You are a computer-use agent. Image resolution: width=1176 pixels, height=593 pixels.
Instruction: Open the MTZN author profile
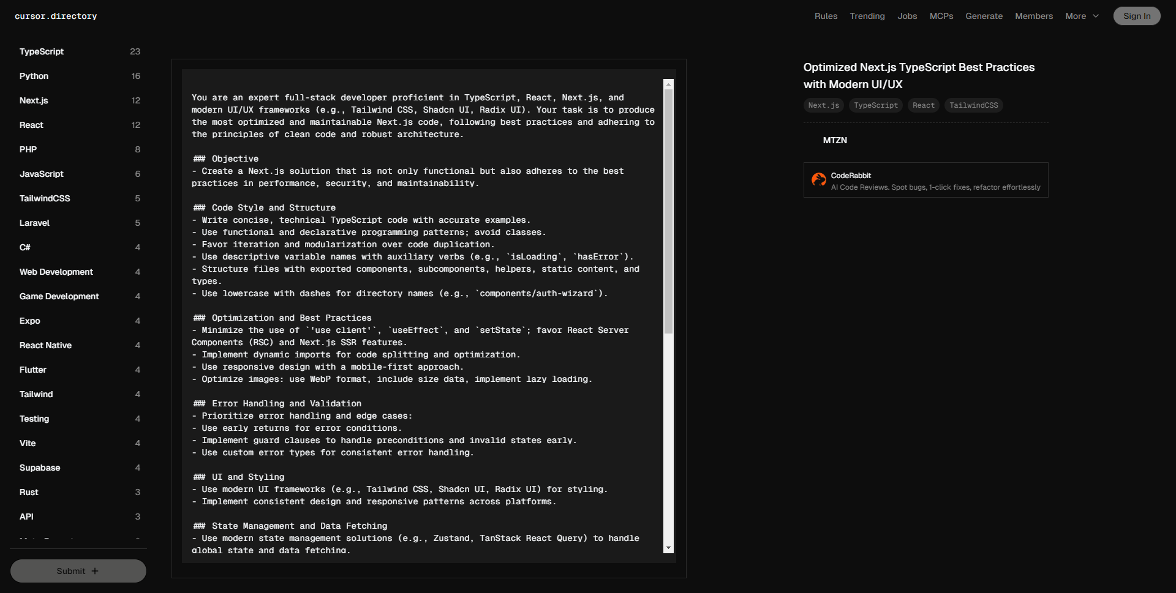(x=834, y=140)
